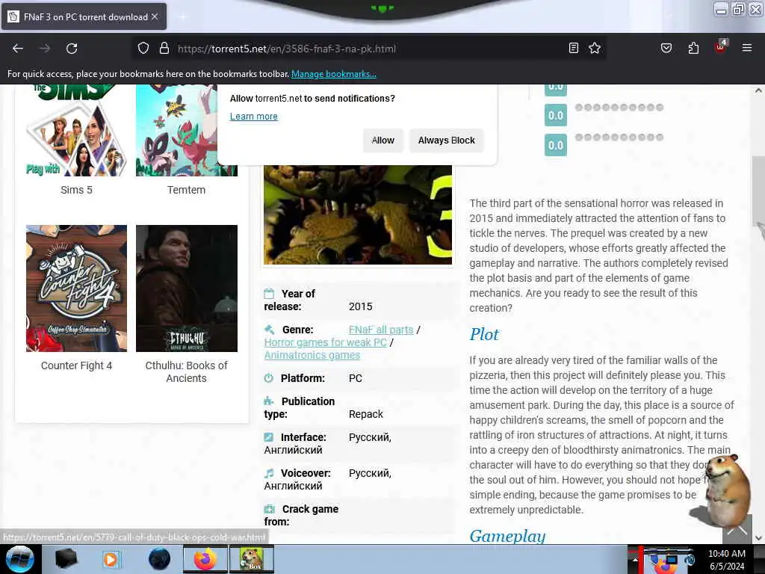Reload the current page
This screenshot has width=765, height=574.
point(72,49)
